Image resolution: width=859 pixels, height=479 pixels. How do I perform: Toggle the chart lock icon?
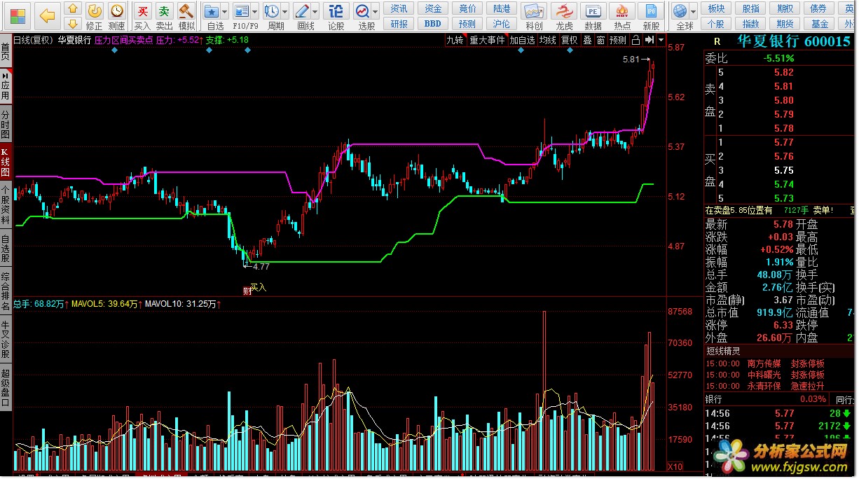(636, 40)
